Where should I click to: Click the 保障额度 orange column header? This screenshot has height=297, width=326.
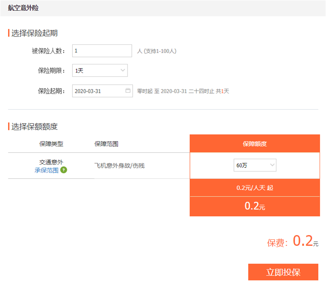point(255,144)
